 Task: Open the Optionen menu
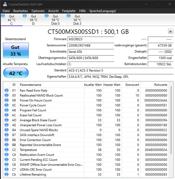38,11
